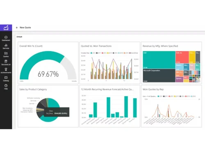Viewport: 205px width, 154px height.
Task: Click the 69.67% gauge value
Action: (x=48, y=74)
